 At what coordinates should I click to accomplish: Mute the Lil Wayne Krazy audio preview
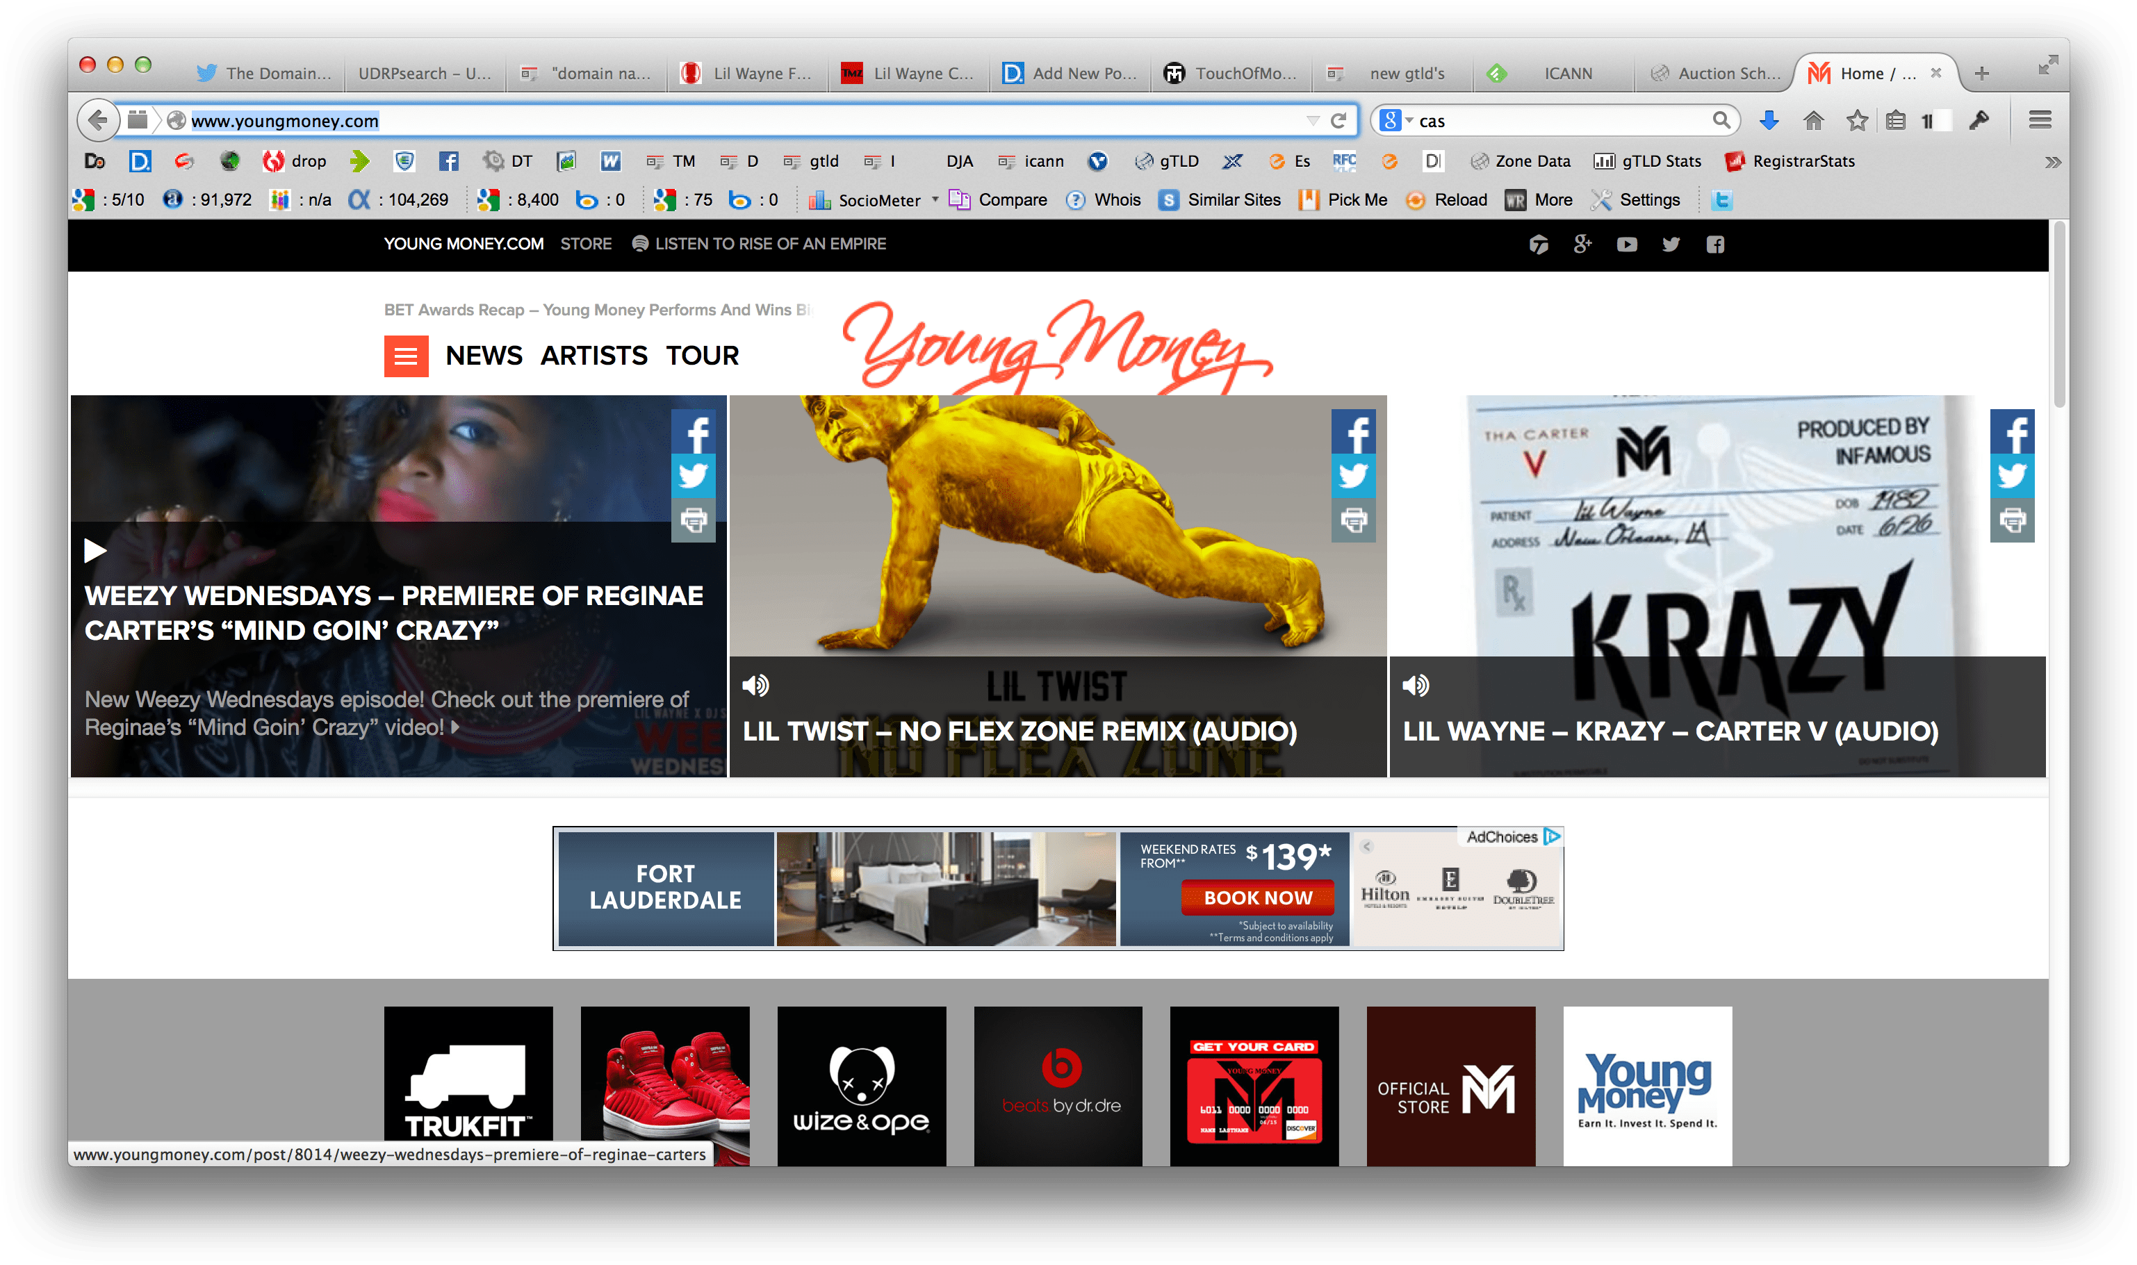[x=1416, y=684]
